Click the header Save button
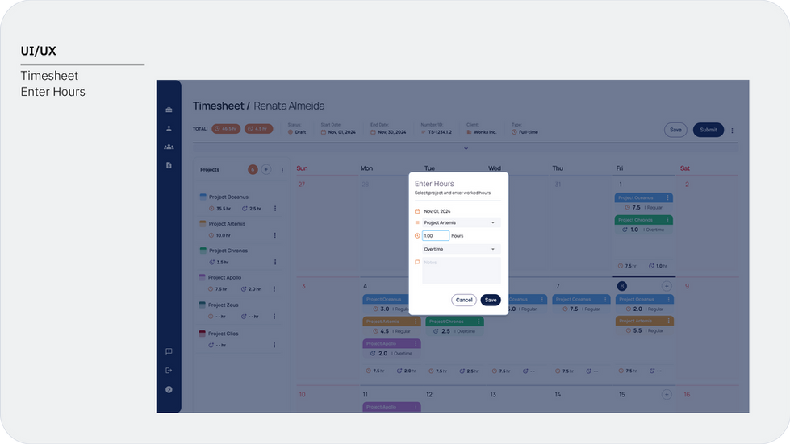 675,130
